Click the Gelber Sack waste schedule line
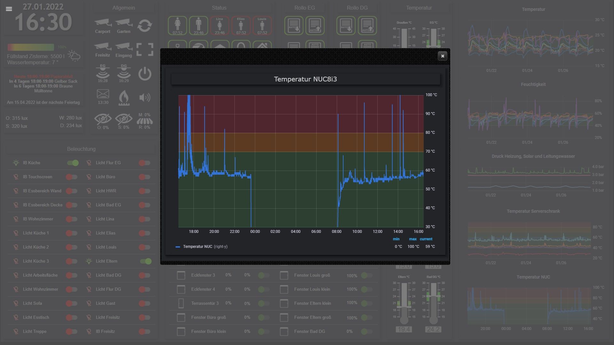 point(43,81)
